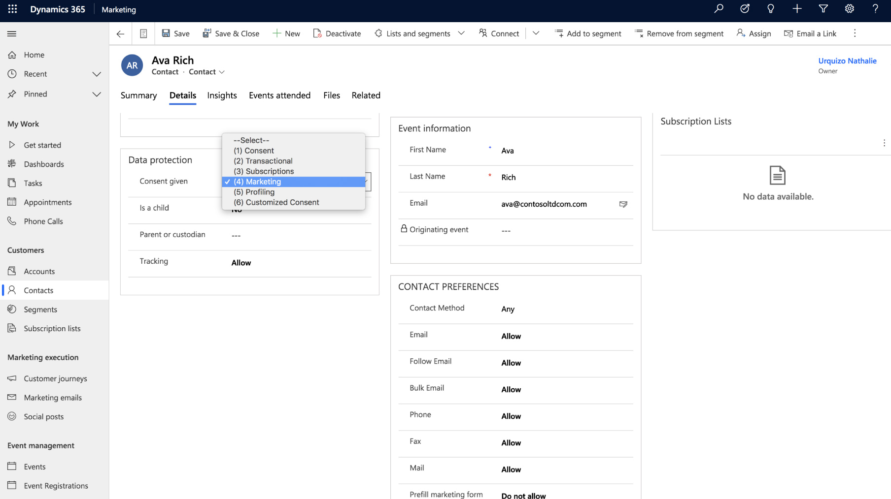Viewport: 891px width, 499px height.
Task: Open the Events attended tab
Action: point(279,95)
